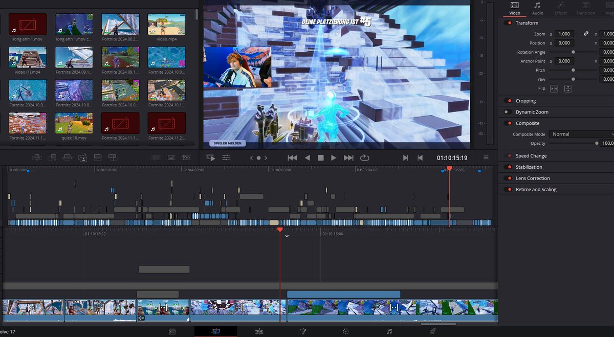Adjust the Pitch slider
The height and width of the screenshot is (337, 614).
573,70
